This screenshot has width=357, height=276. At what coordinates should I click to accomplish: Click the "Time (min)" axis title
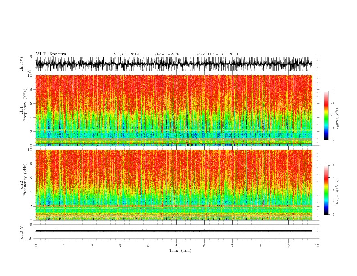tap(180, 250)
